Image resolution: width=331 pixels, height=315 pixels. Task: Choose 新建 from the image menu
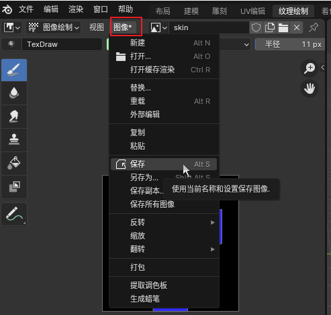[164, 43]
